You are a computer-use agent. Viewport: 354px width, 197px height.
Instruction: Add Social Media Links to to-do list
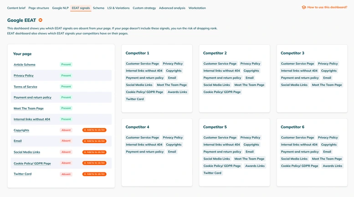click(x=94, y=152)
